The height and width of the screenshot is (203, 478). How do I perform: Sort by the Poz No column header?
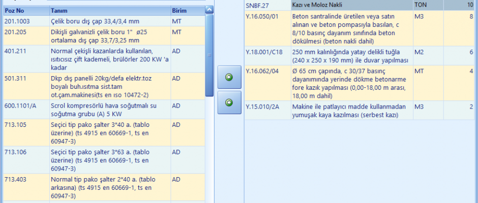point(25,10)
